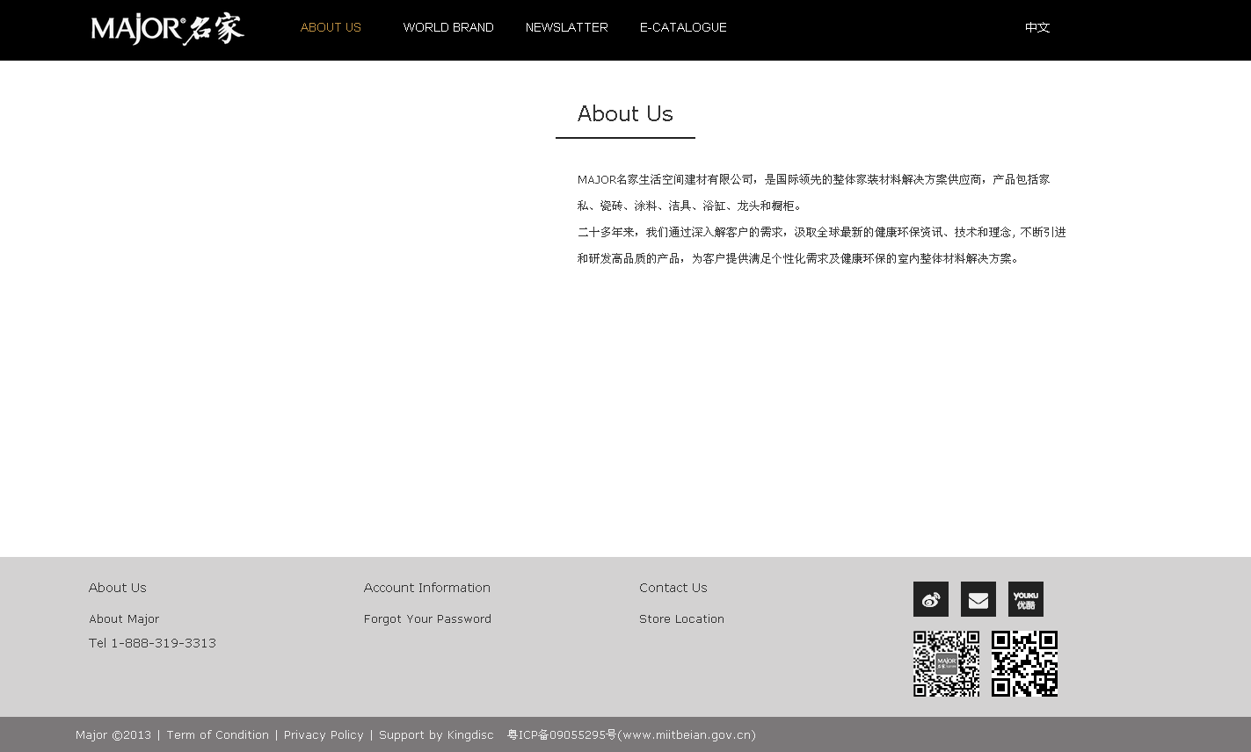This screenshot has height=752, width=1251.
Task: Click the About Major footer link
Action: pyautogui.click(x=124, y=618)
